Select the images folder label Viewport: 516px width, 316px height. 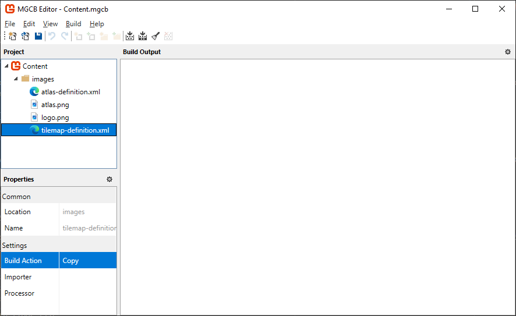pyautogui.click(x=43, y=79)
